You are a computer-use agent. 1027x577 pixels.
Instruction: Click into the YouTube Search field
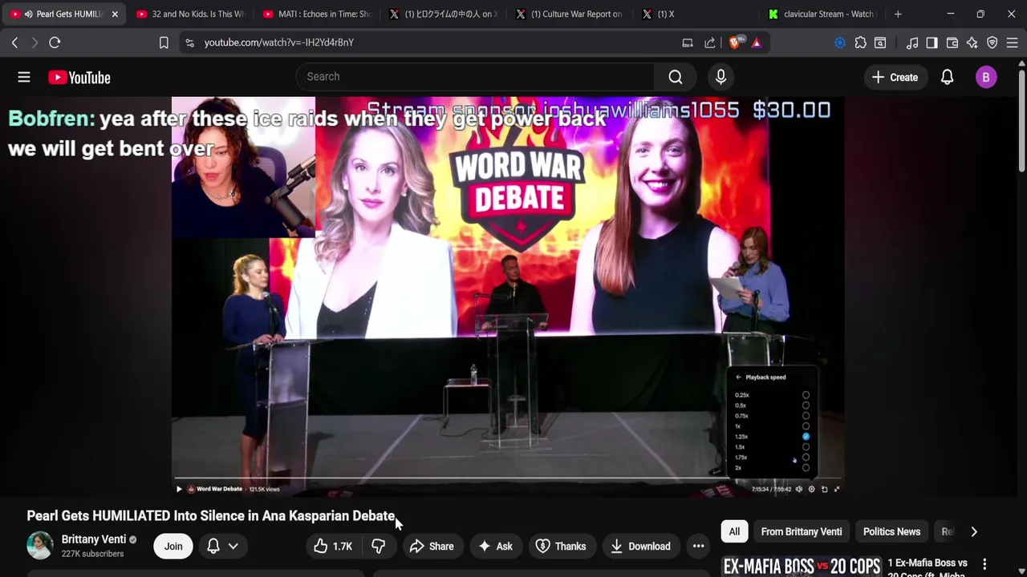pyautogui.click(x=475, y=77)
